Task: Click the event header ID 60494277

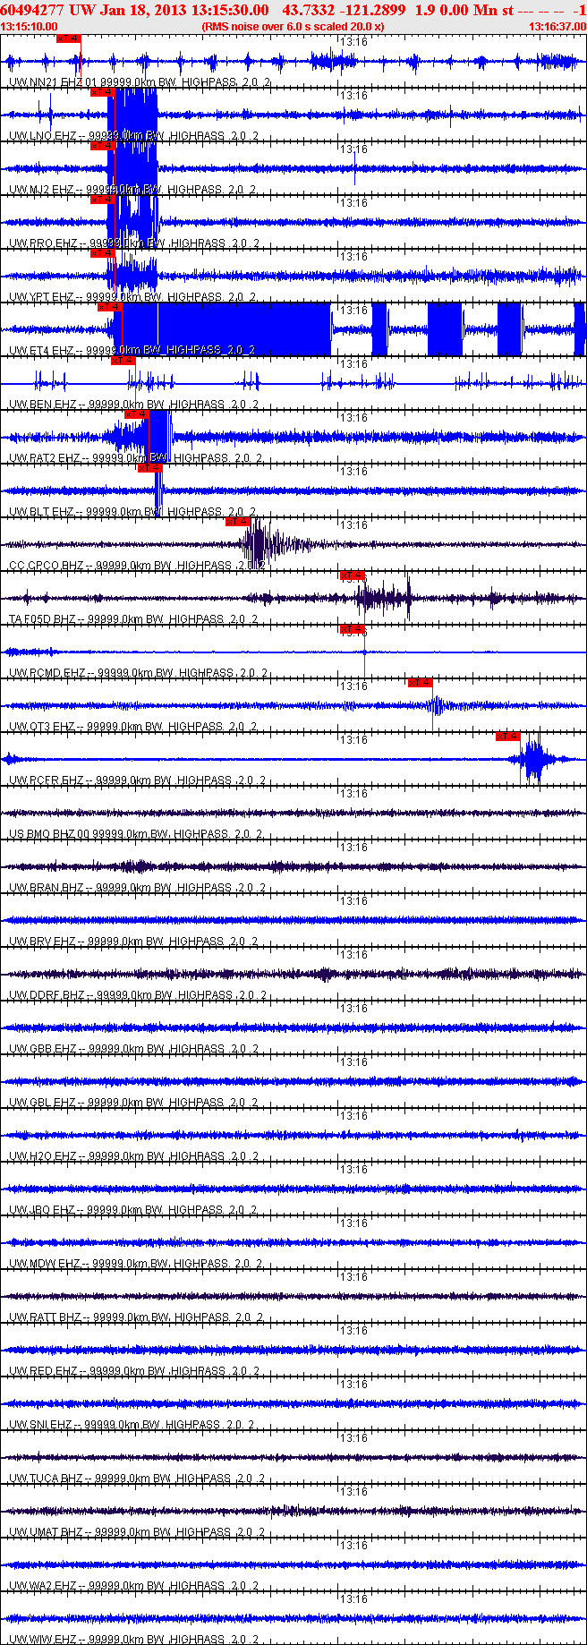Action: (x=32, y=10)
